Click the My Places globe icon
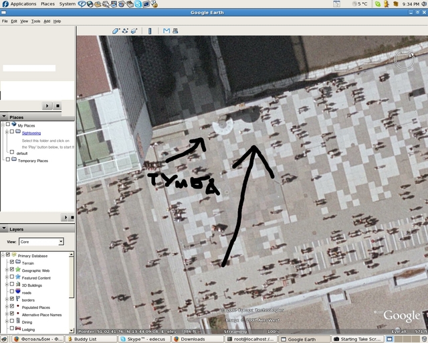 (x=14, y=125)
